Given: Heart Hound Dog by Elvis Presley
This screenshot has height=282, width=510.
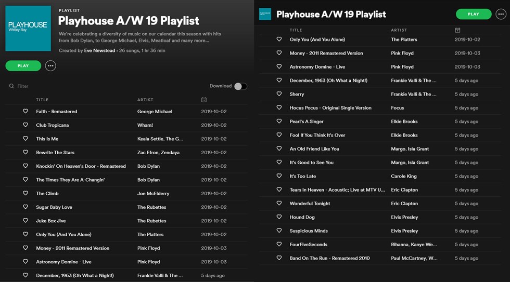Looking at the screenshot, I should 279,217.
